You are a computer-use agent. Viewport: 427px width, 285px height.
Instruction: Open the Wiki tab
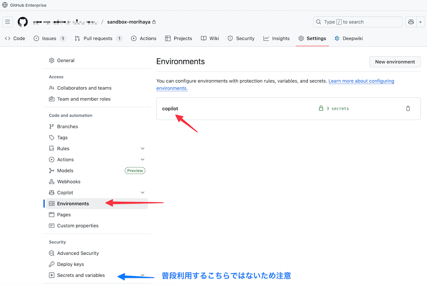pos(210,38)
